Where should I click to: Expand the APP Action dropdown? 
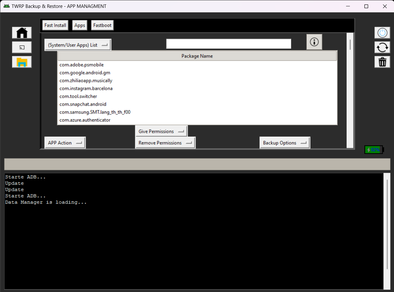pos(65,142)
